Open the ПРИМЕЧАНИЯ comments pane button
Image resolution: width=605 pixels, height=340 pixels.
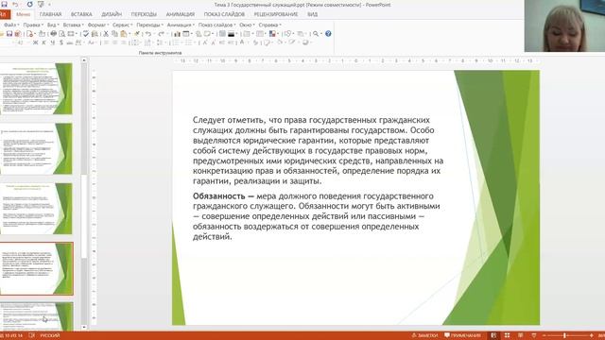click(x=462, y=335)
